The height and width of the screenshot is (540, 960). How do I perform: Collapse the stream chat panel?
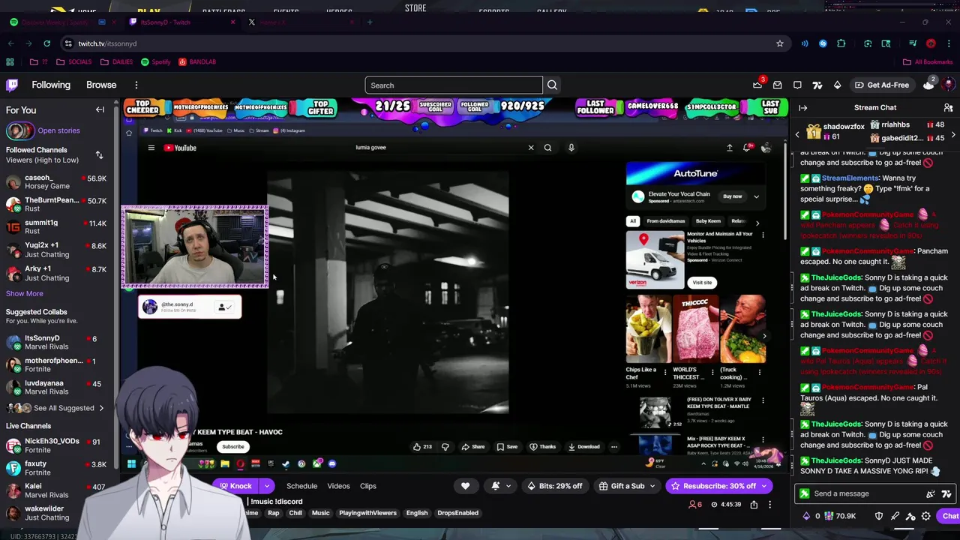802,108
